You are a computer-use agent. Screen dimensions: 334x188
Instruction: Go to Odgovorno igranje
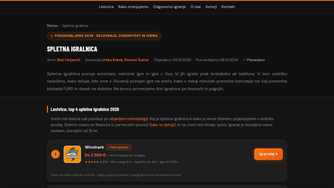click(x=169, y=7)
